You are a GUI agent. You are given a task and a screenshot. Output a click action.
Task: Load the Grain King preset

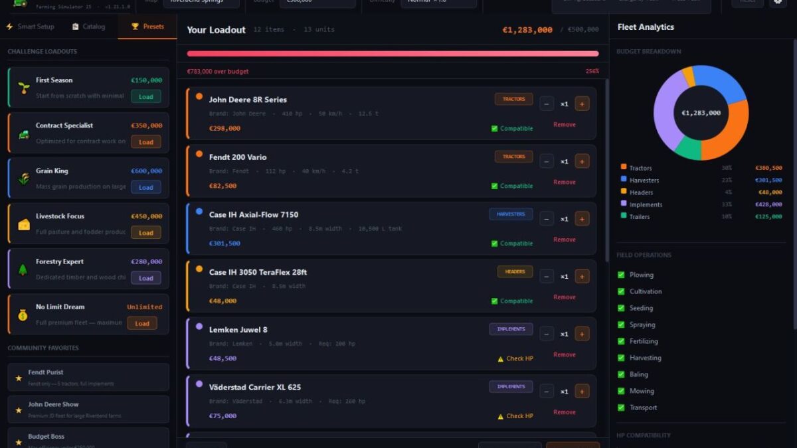click(146, 187)
